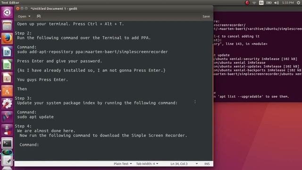Click the 'Step 4:' heading in document
The width and height of the screenshot is (302, 170).
click(x=23, y=126)
